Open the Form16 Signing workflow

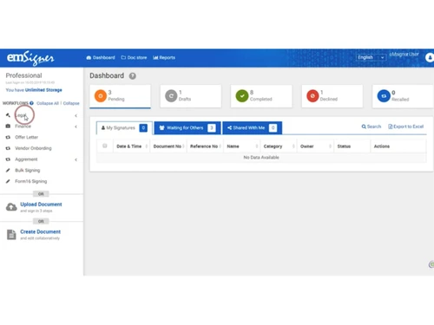coord(31,181)
